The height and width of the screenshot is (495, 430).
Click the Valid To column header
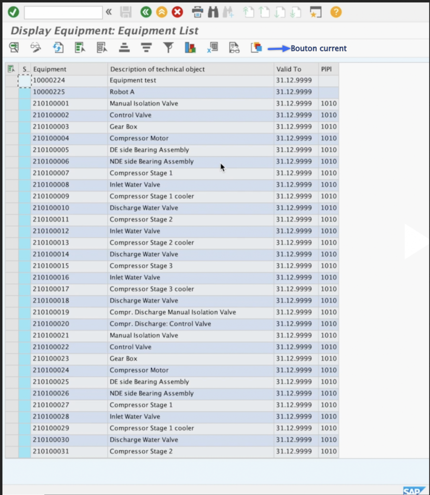coord(295,69)
